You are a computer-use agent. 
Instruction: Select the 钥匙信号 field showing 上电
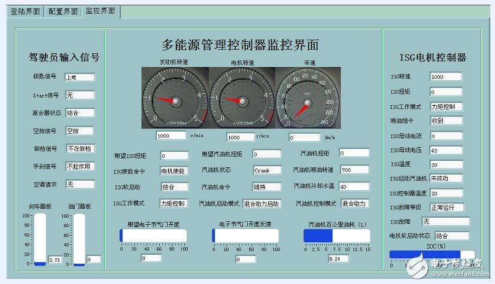80,77
